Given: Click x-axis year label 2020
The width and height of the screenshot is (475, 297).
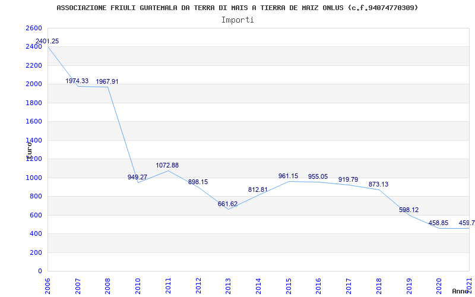Looking at the screenshot, I should [x=439, y=286].
